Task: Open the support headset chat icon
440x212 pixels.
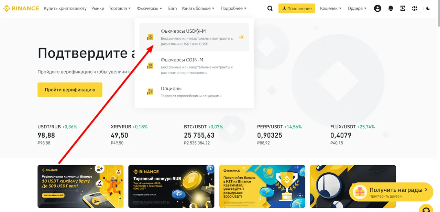Action: pos(426,210)
